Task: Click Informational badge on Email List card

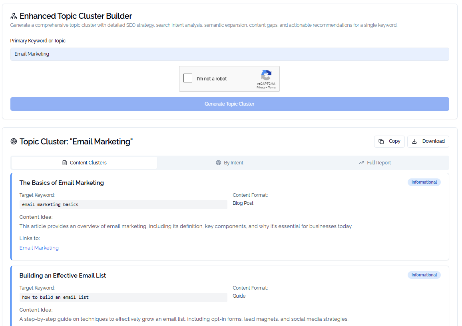Action: (x=424, y=275)
